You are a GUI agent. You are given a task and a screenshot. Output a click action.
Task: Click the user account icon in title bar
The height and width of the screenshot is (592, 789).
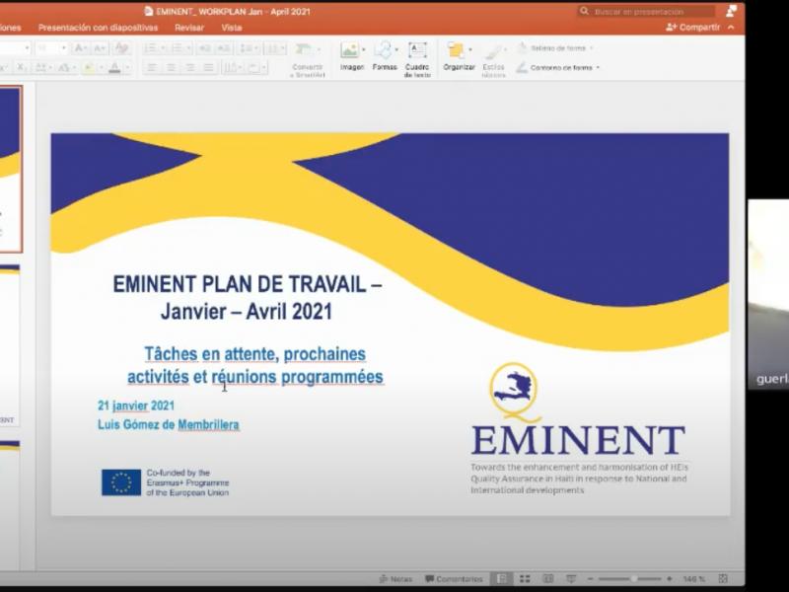(x=731, y=11)
